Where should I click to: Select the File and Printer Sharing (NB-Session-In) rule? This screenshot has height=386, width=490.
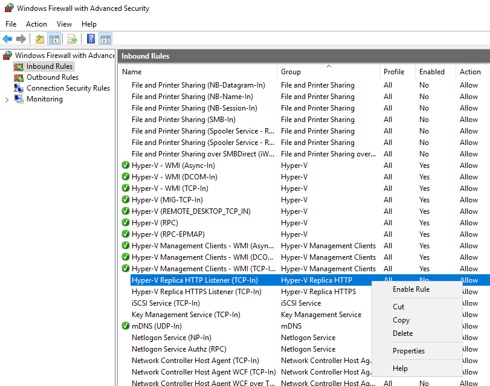point(195,108)
